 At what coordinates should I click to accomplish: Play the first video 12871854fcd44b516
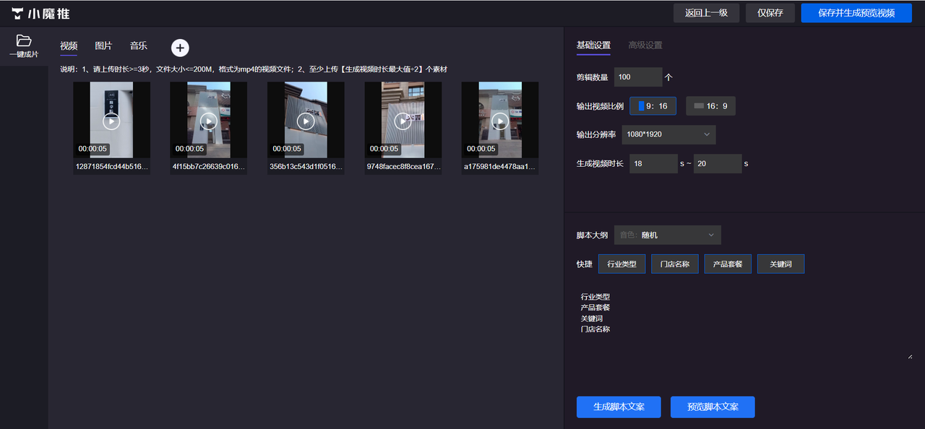point(111,121)
